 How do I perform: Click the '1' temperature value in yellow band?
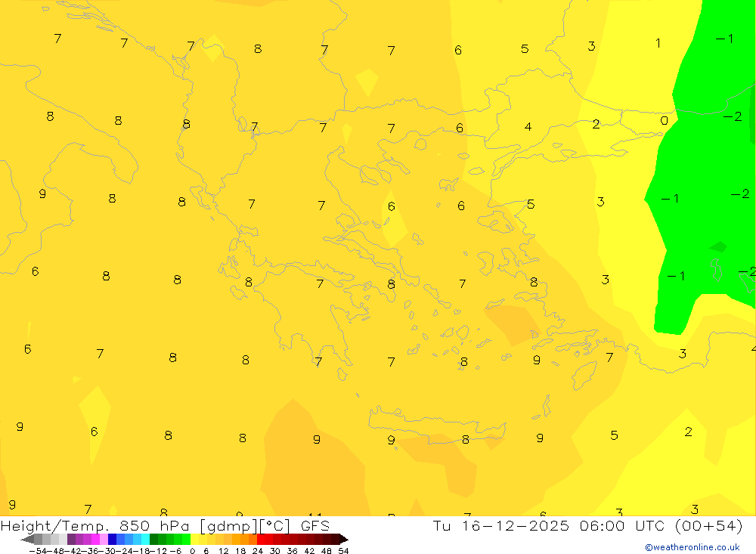click(658, 43)
